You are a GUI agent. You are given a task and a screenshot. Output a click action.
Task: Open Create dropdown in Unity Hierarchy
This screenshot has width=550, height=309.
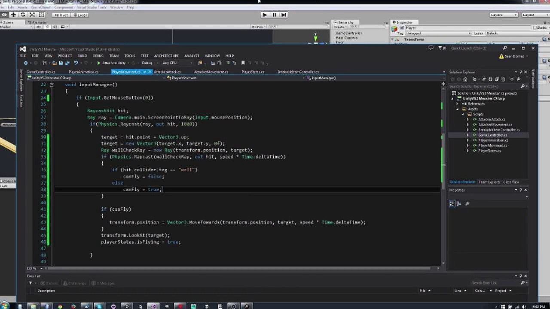pyautogui.click(x=340, y=27)
